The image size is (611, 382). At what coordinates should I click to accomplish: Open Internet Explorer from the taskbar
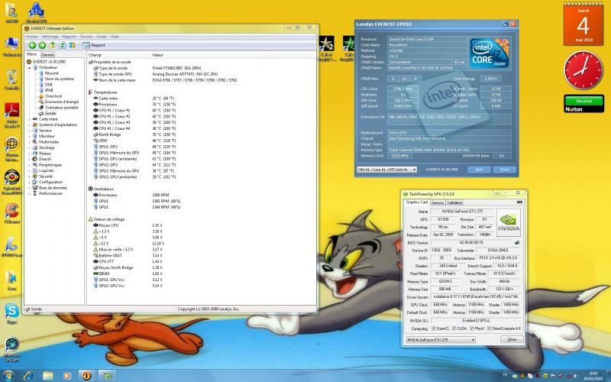pyautogui.click(x=27, y=376)
